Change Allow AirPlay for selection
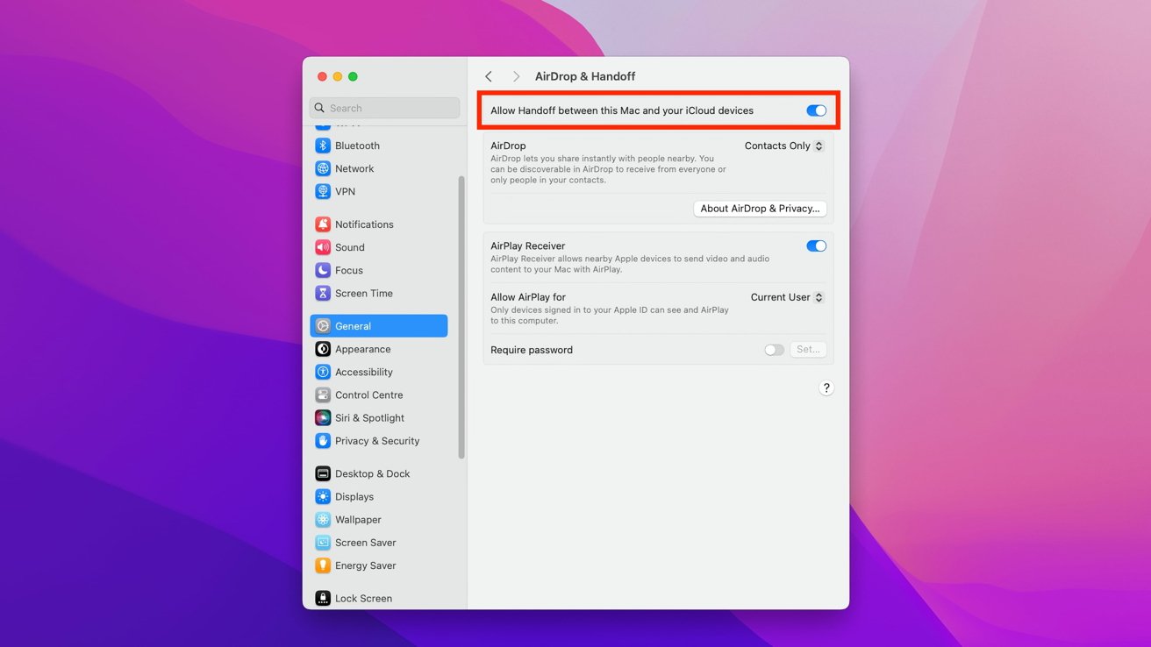This screenshot has height=647, width=1151. click(x=786, y=297)
